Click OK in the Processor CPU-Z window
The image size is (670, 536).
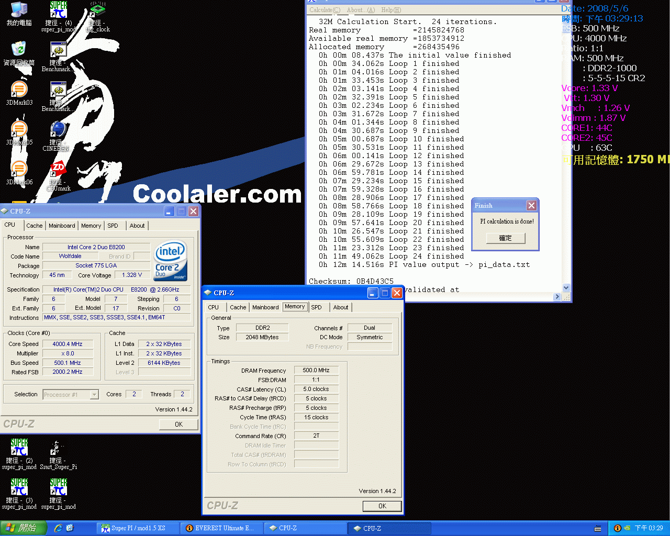178,425
